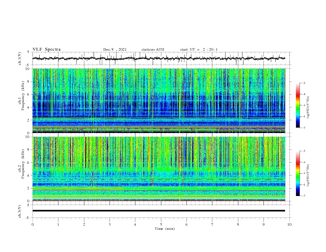Click the 'VLF Spectra' title text
326x252 pixels.
(47, 49)
